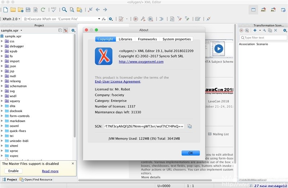Play the welcome page video thumbnail
This screenshot has height=188, width=288.
coord(219,49)
